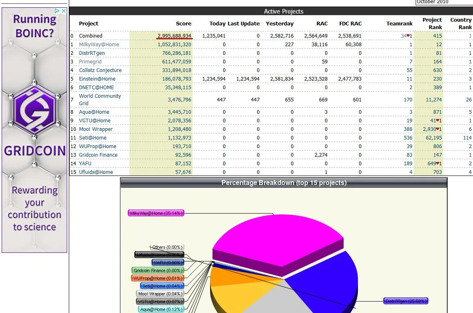Screen dimensions: 473x313
Task: Click the Seti@Home (0.04%) chart label
Action: [162, 286]
